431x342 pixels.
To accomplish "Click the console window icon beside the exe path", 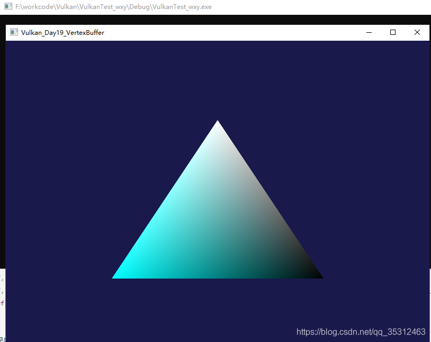I will point(8,7).
